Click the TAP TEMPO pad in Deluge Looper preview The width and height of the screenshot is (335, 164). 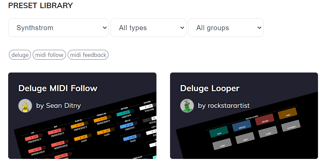click(291, 126)
